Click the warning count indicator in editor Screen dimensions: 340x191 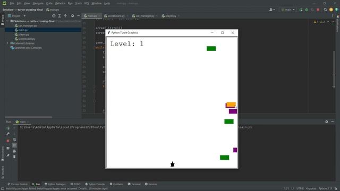[319, 22]
